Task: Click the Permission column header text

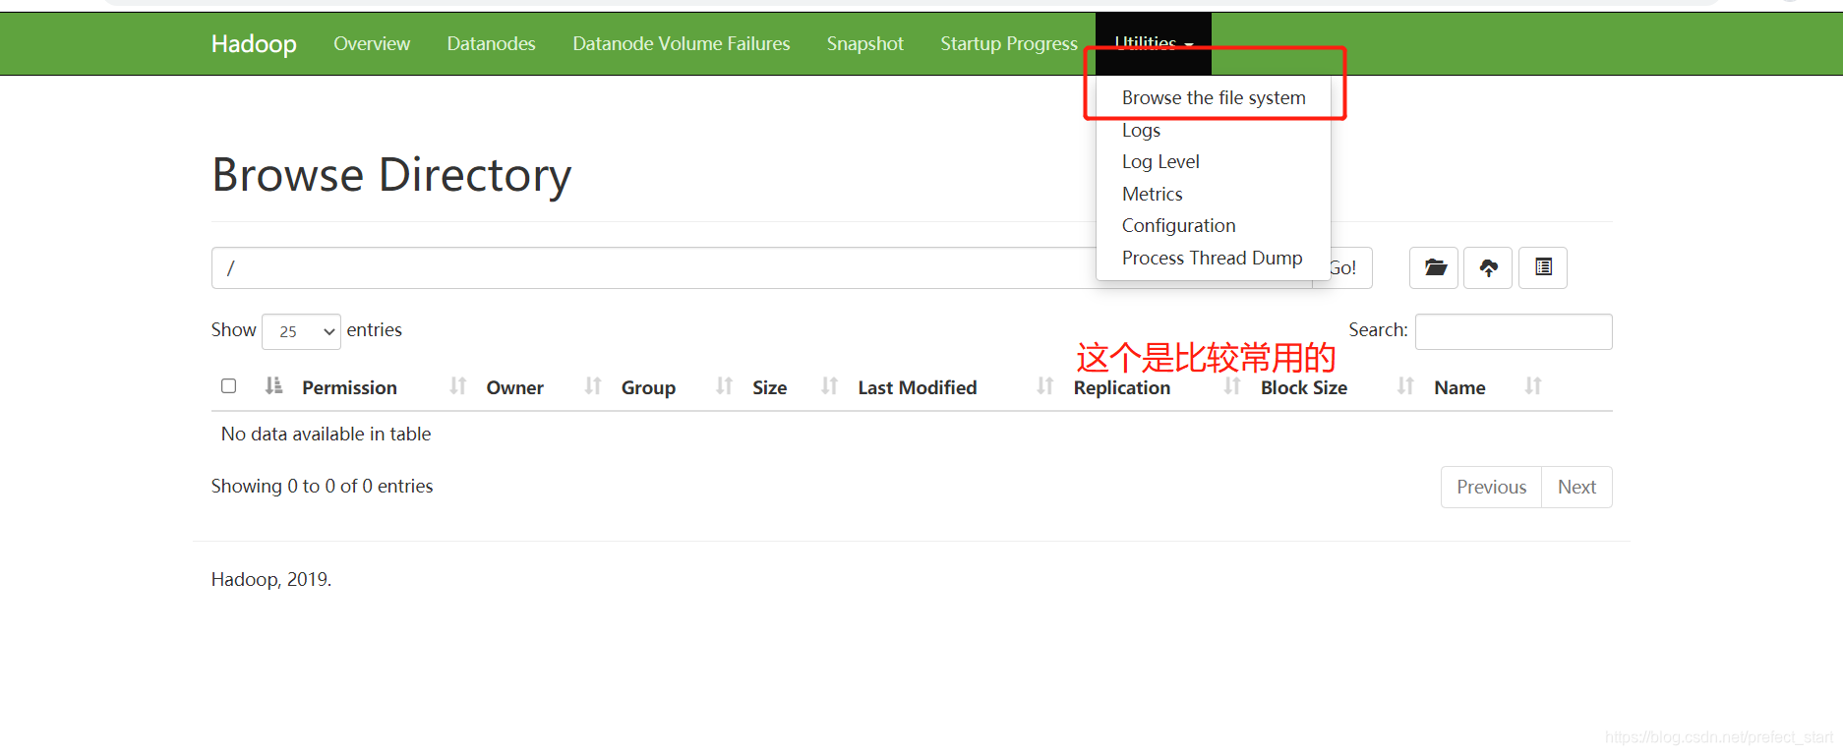Action: 349,387
